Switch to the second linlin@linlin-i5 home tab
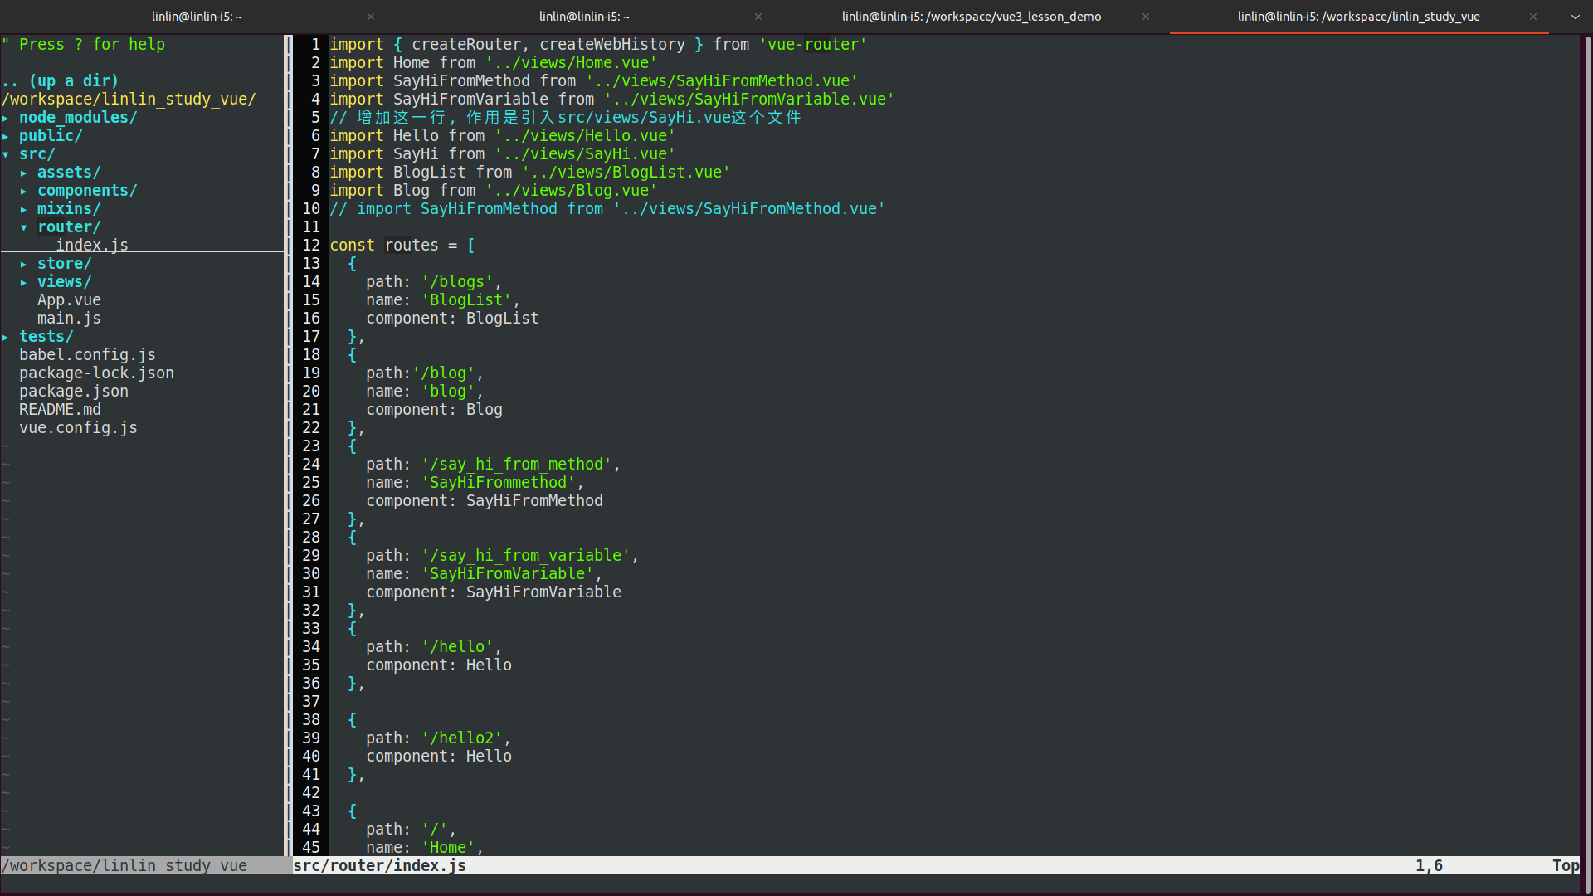1593x896 pixels. click(x=583, y=17)
